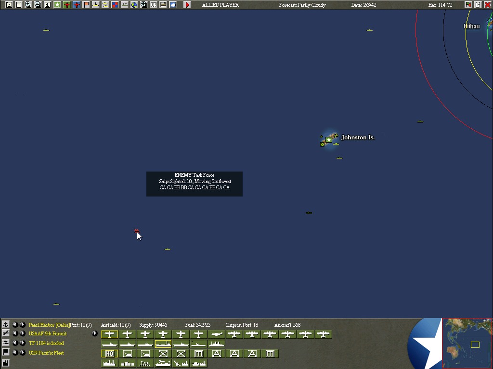Click the cloud weather toolbar icon
The height and width of the screenshot is (369, 493).
click(173, 5)
